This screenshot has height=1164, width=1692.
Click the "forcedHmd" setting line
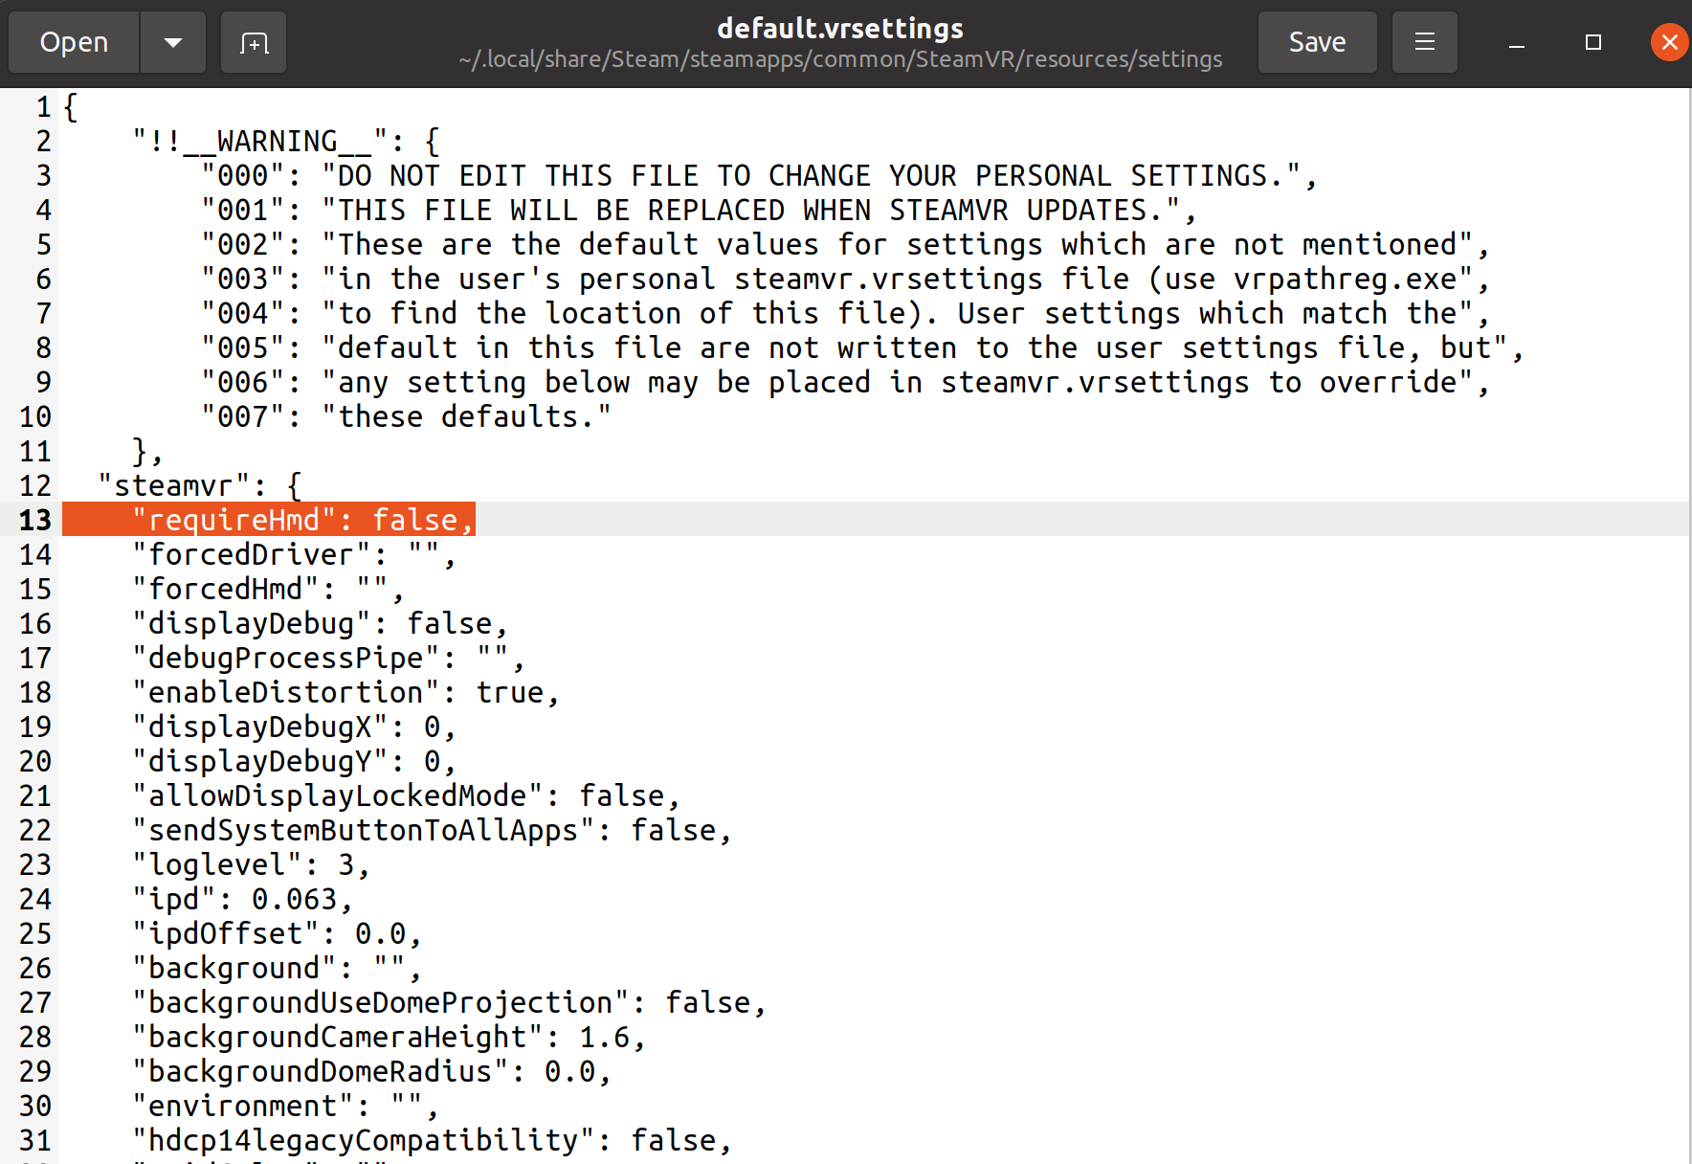(268, 589)
